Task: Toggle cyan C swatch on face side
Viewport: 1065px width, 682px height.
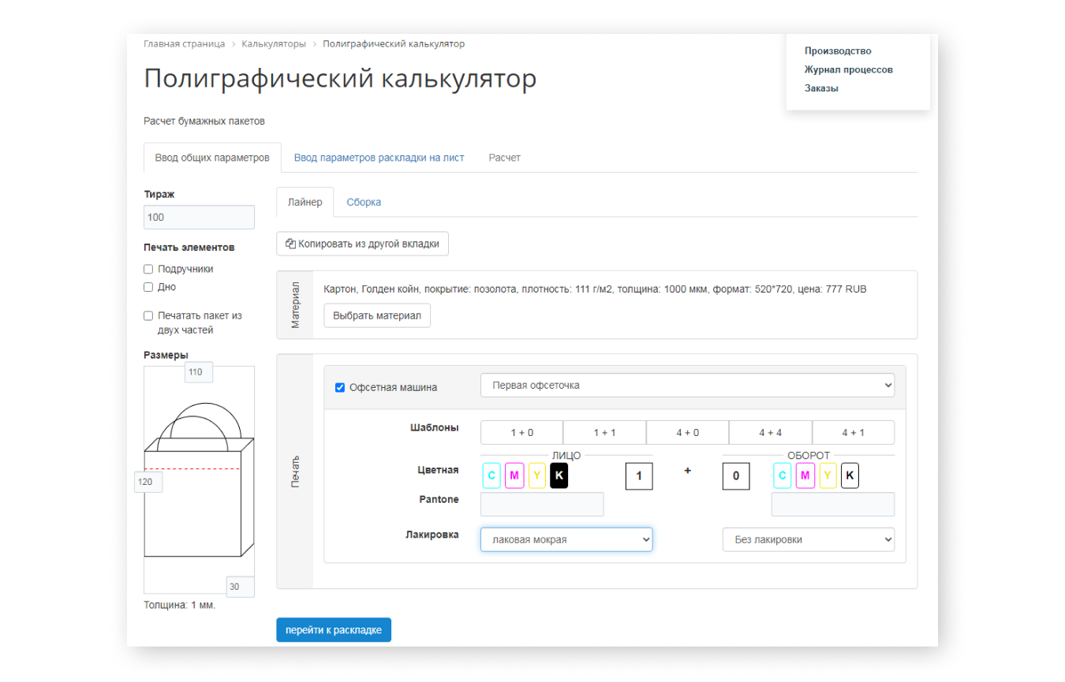Action: tap(491, 475)
